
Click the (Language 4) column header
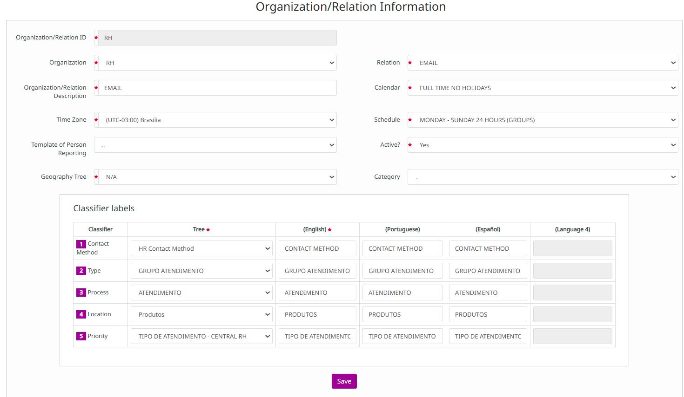[573, 229]
